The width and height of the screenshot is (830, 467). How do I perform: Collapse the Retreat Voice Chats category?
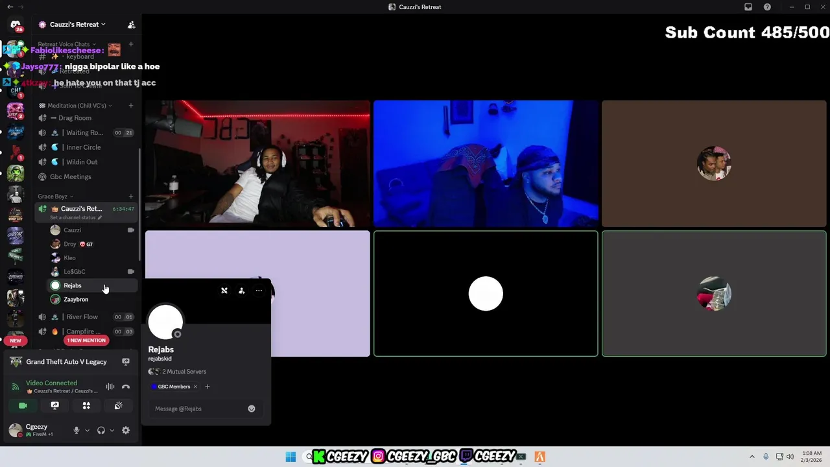tap(66, 44)
